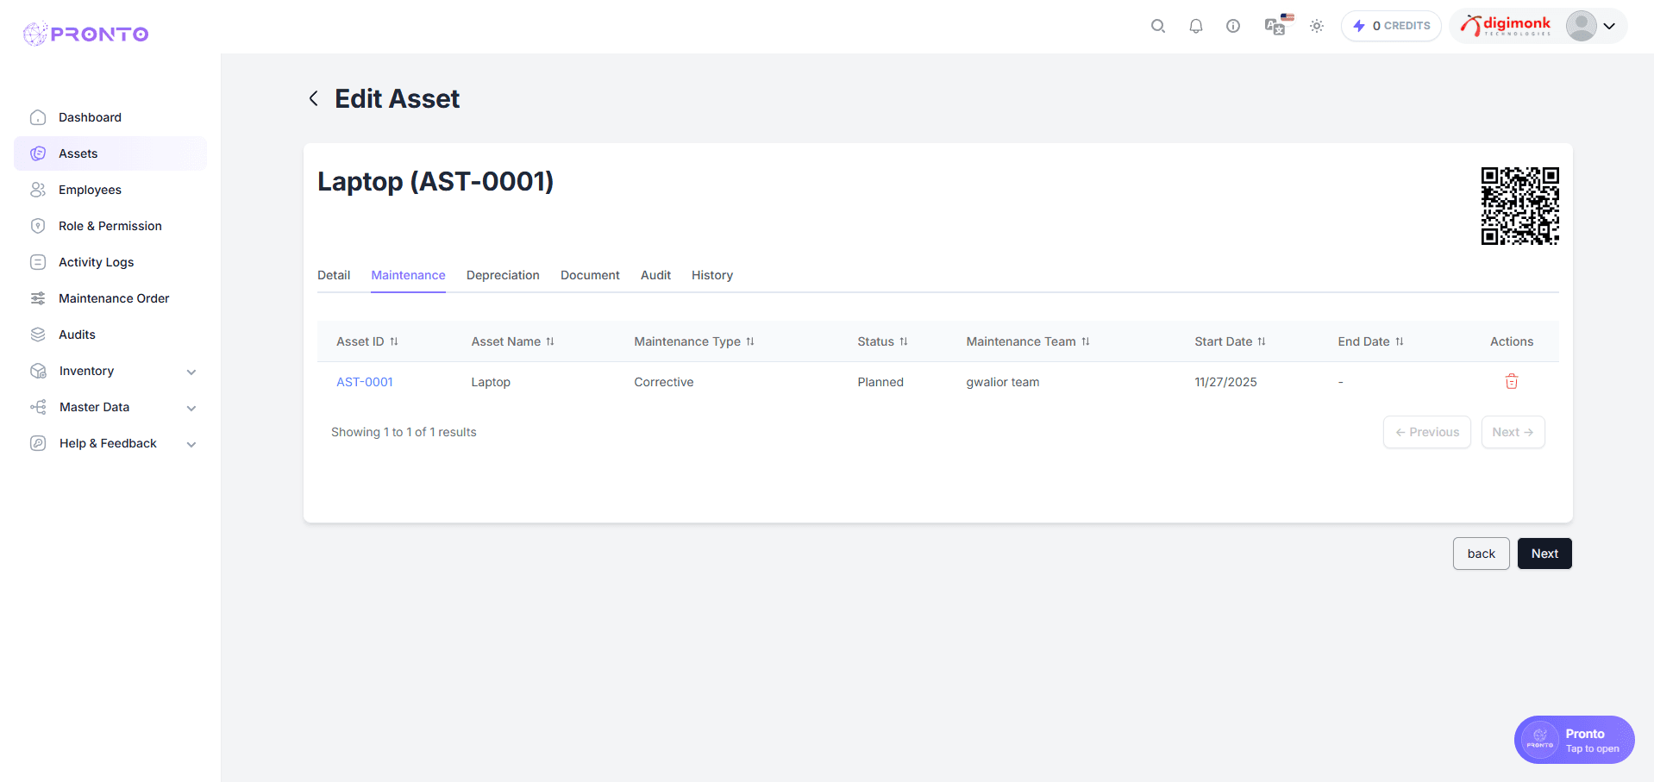Click the info circle icon in header
This screenshot has width=1654, height=782.
pyautogui.click(x=1233, y=26)
